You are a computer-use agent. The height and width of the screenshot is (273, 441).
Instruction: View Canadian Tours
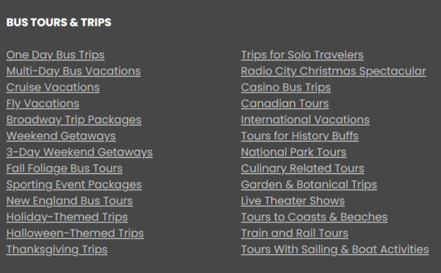coord(285,103)
